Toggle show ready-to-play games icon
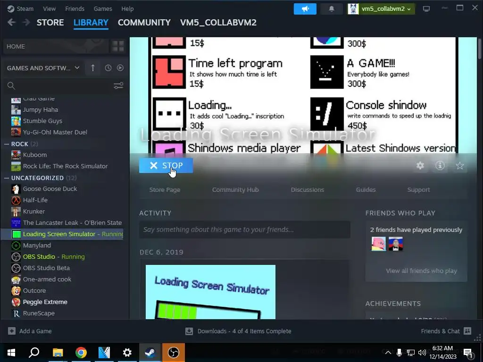Screen dimensions: 483x362 click(x=120, y=68)
